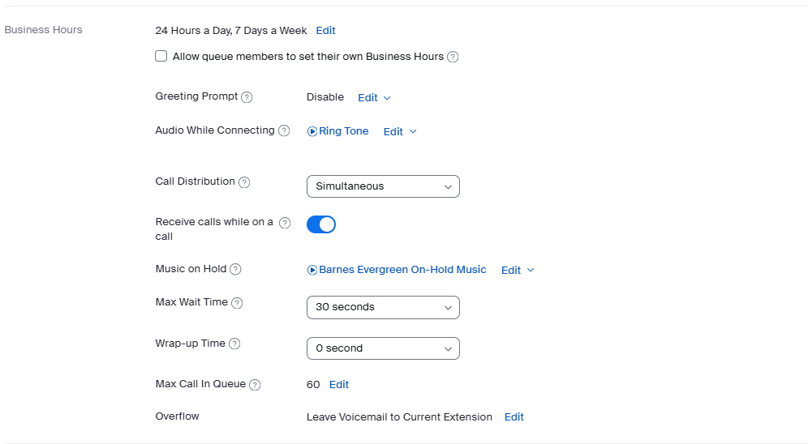Screen dimensions: 808x444
Task: Play the Ring Tone audio preview
Action: pos(312,131)
